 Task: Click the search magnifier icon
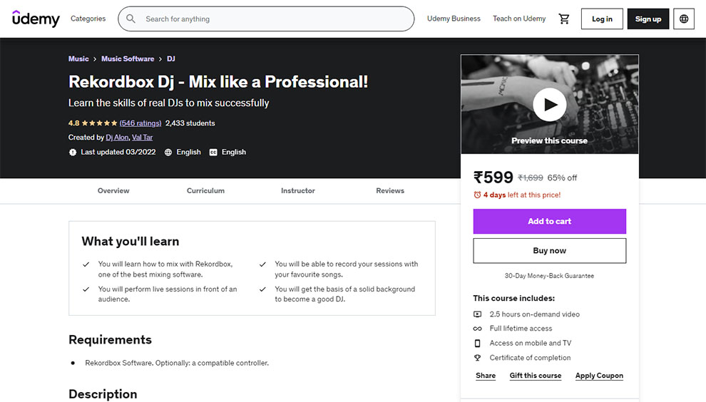point(131,19)
